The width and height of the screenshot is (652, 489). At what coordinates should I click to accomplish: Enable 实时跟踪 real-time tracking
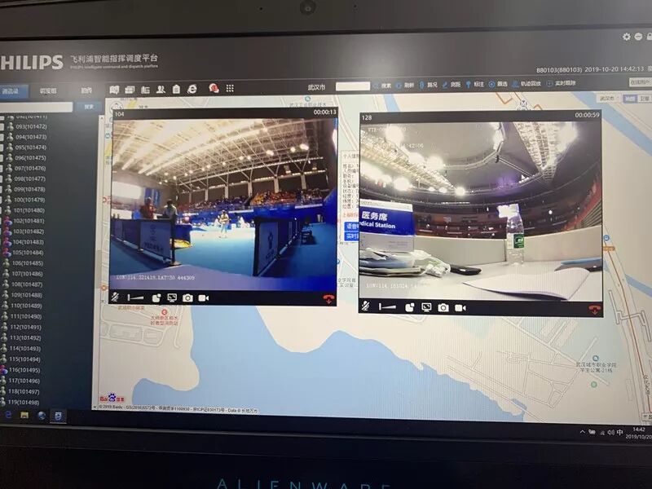(561, 83)
